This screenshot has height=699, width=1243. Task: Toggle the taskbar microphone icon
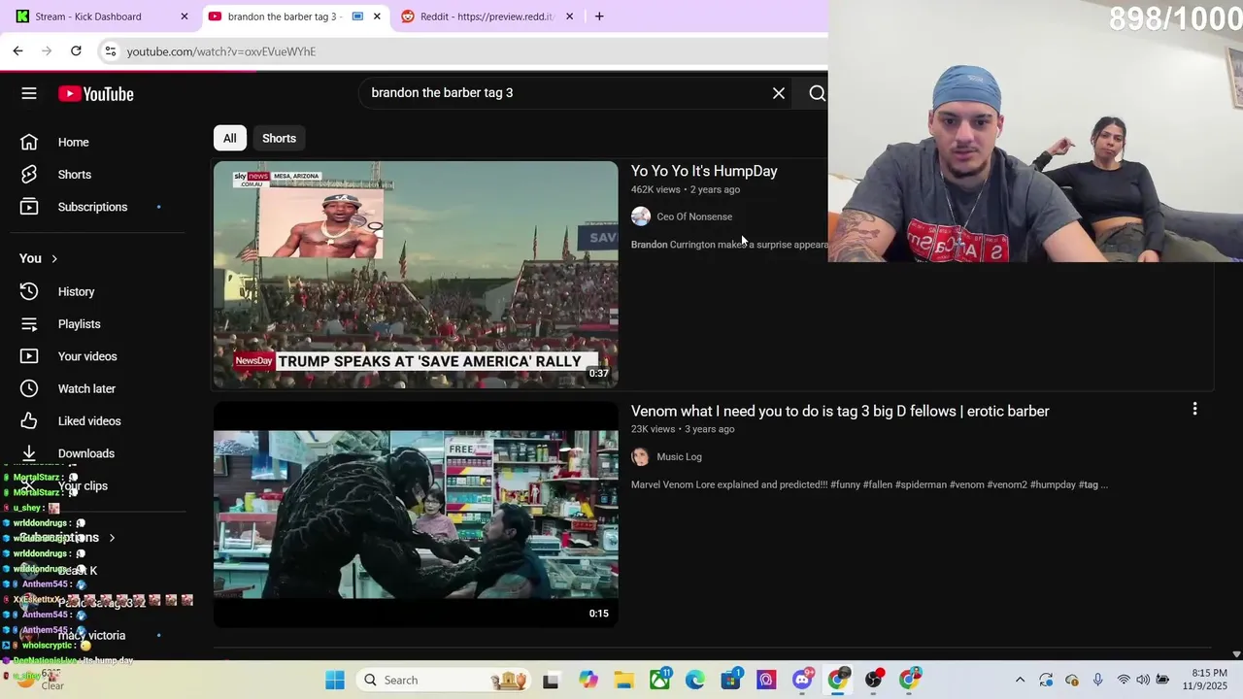pyautogui.click(x=1097, y=680)
